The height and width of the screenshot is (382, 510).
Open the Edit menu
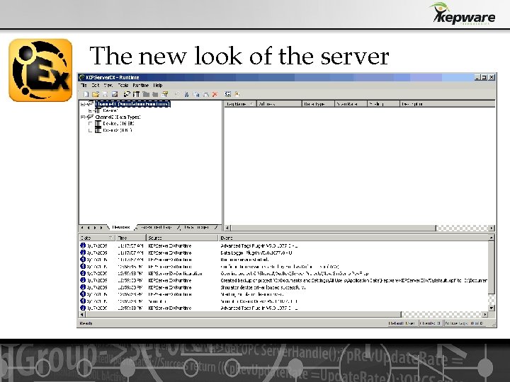(x=96, y=85)
